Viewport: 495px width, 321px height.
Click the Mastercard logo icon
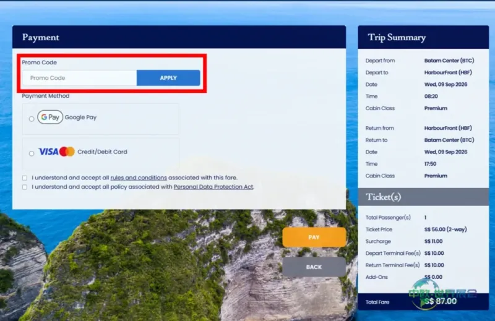(x=67, y=152)
